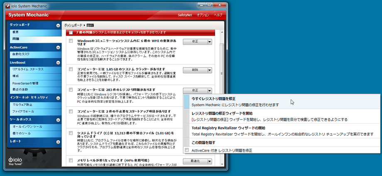Choose レジストリ問題の修正ウィザードを開始 menu entry

282,116
